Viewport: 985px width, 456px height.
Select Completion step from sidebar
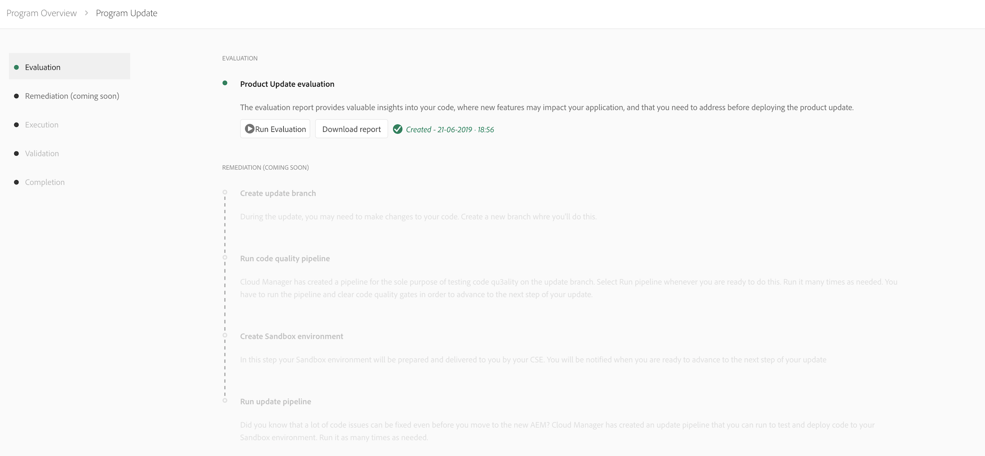pos(44,182)
